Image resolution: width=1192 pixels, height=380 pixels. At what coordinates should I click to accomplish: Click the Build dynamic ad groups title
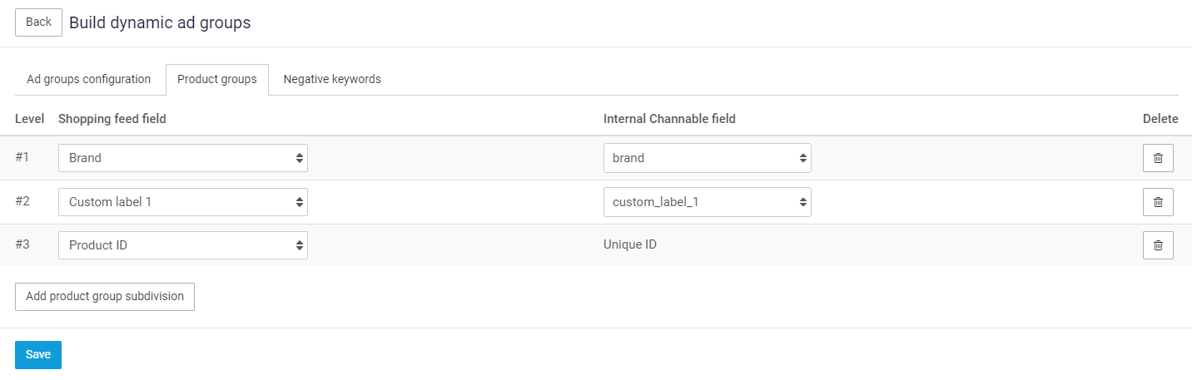(160, 22)
